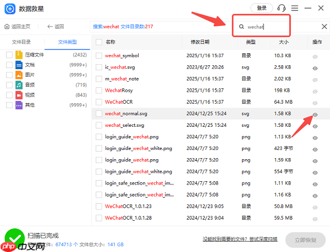The width and height of the screenshot is (330, 252).
Task: Check the 文档 category checkbox
Action: pyautogui.click(x=9, y=65)
